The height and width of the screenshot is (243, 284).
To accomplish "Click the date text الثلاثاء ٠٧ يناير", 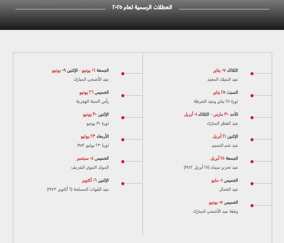I will point(225,70).
